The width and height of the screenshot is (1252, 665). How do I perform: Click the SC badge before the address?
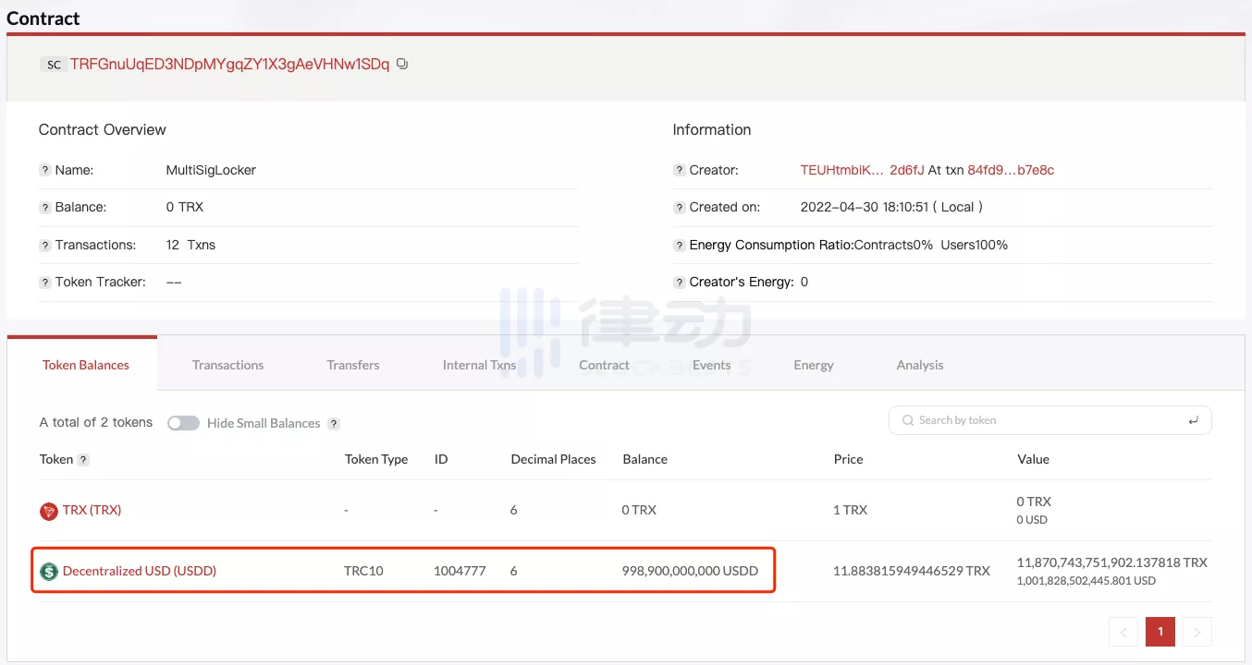[54, 65]
